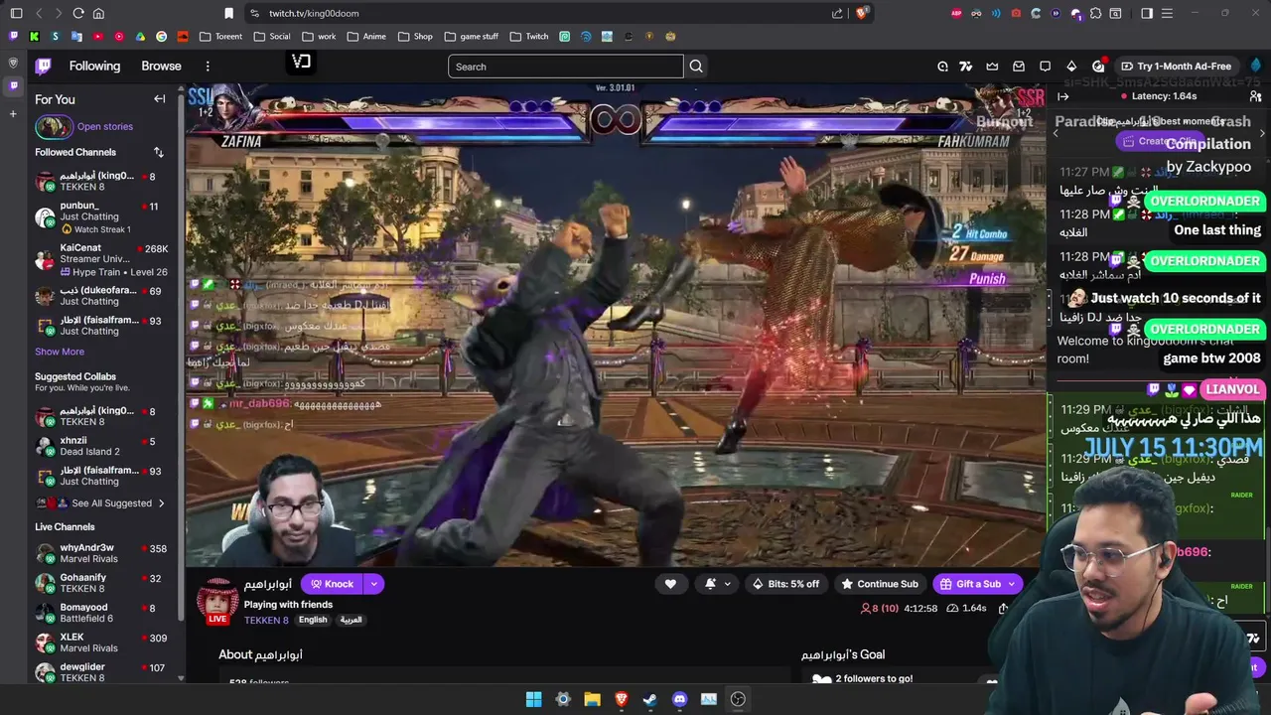Viewport: 1271px width, 715px height.
Task: Share this page from address bar
Action: (x=838, y=13)
